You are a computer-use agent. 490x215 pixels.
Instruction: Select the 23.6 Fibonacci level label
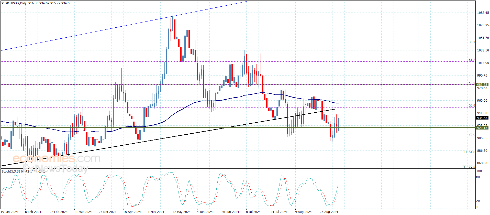472,134
